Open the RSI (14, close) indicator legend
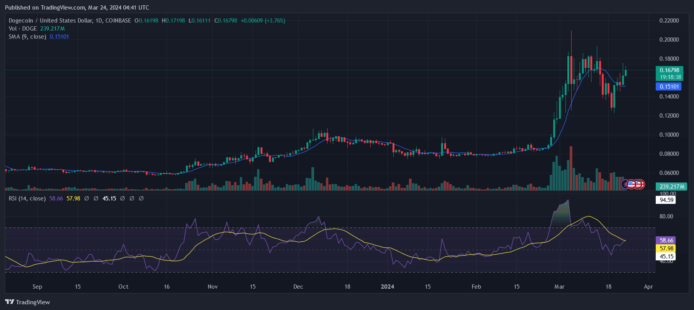 (x=27, y=199)
